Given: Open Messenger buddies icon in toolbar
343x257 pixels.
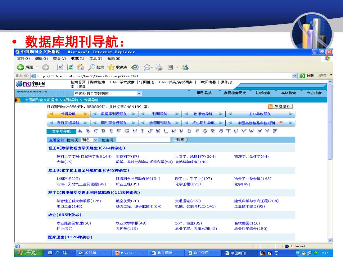Looking at the screenshot, I should [x=185, y=67].
